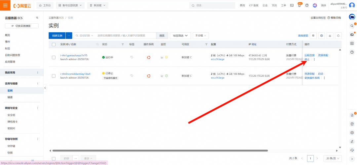Viewport: 357px width, 165px height.
Task: Click right rail document icon with badge
Action: (x=352, y=115)
